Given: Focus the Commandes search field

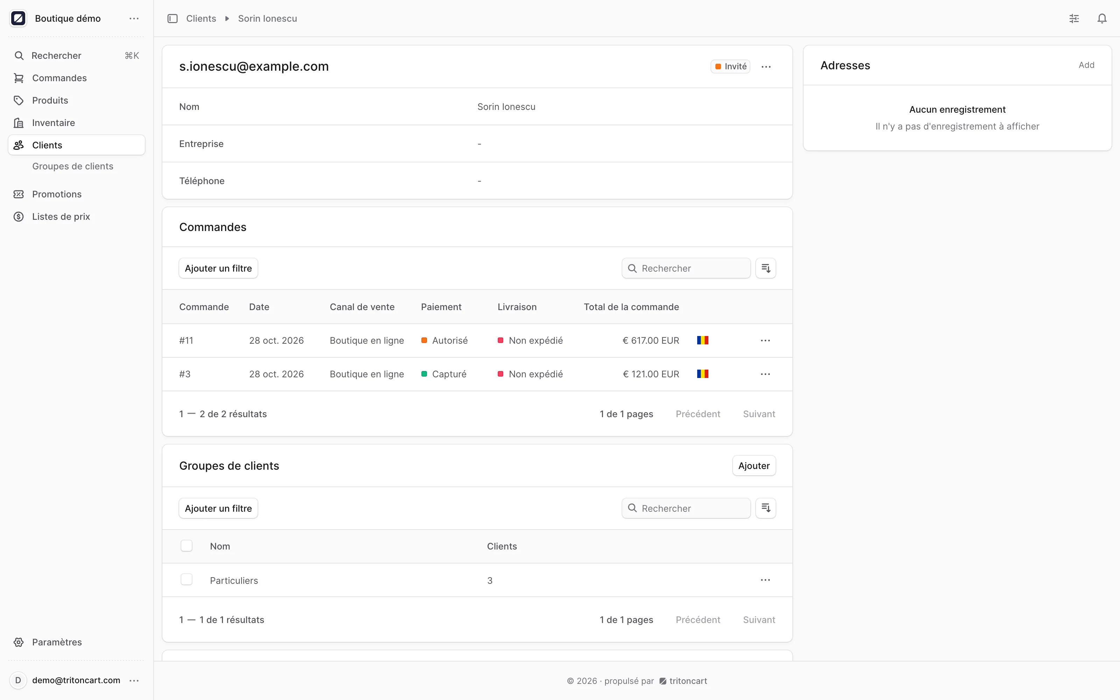Looking at the screenshot, I should 686,268.
